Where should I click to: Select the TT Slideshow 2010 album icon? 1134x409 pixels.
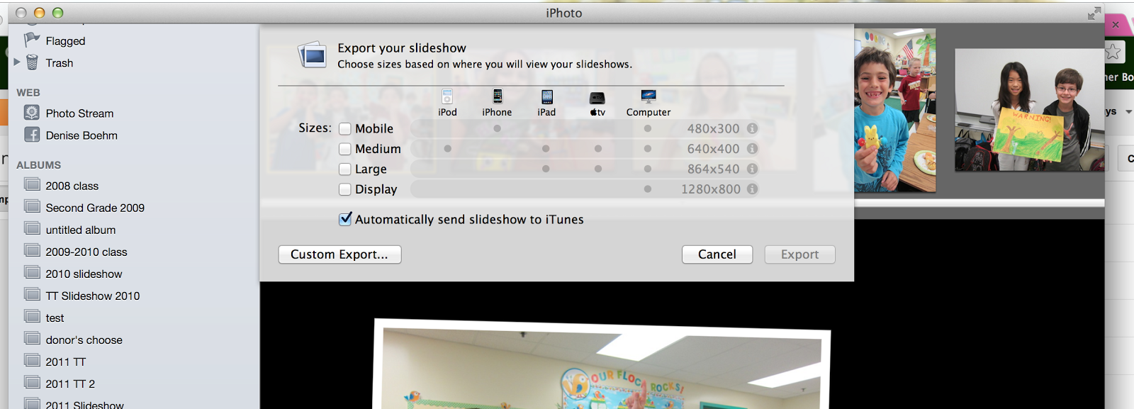[32, 295]
